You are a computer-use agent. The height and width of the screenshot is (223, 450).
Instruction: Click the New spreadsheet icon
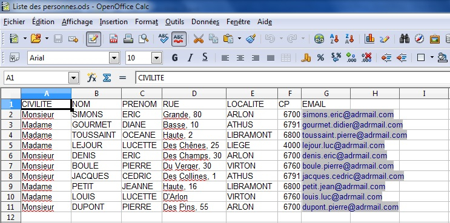click(x=14, y=39)
